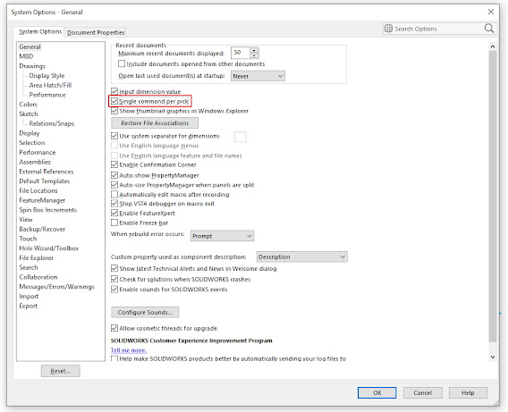508x412 pixels.
Task: Click the dimension separator input box
Action: point(240,137)
